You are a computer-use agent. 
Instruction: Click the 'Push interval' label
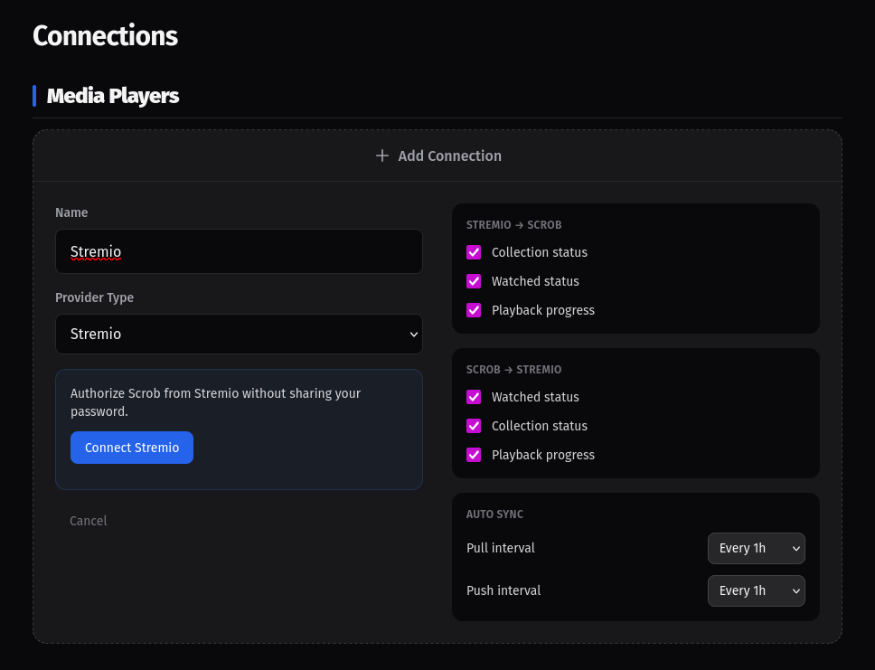(503, 590)
